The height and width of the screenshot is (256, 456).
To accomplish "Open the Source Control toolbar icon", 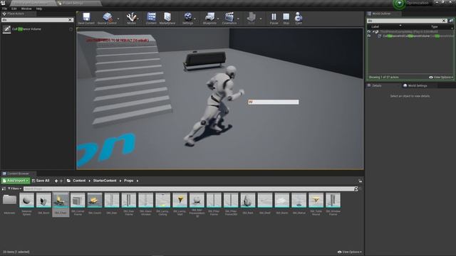I will coord(107,18).
